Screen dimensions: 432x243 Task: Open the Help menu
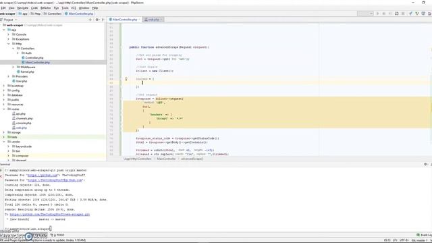point(95,8)
